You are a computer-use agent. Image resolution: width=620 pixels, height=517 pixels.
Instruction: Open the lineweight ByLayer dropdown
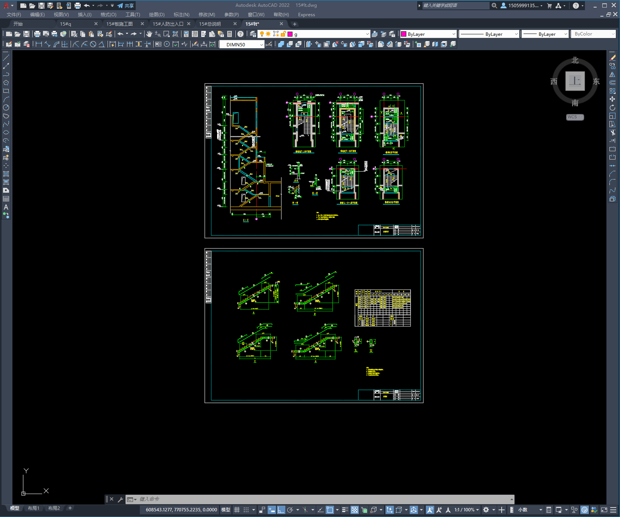point(545,34)
